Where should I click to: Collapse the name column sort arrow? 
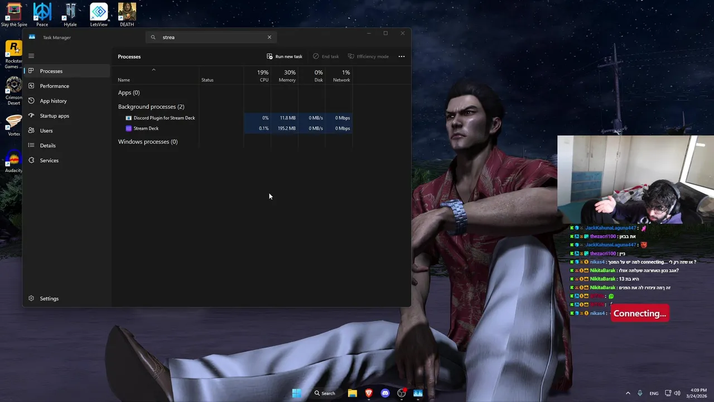(153, 70)
